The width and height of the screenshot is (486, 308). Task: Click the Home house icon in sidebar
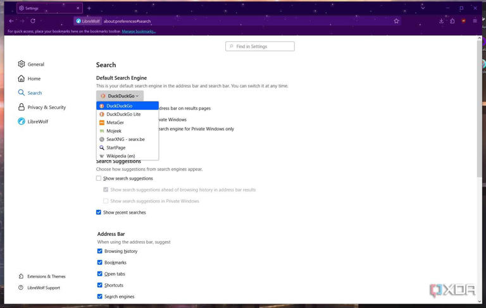tap(21, 78)
